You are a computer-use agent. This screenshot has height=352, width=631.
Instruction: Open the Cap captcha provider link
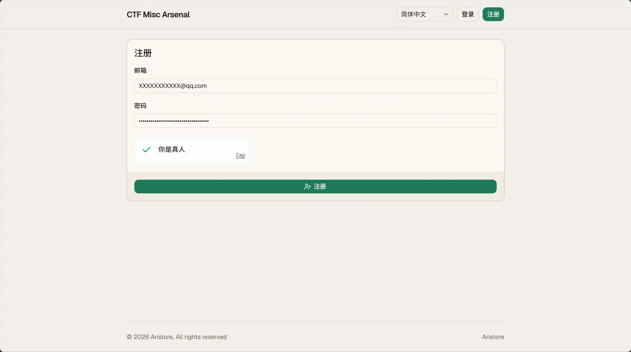[240, 155]
